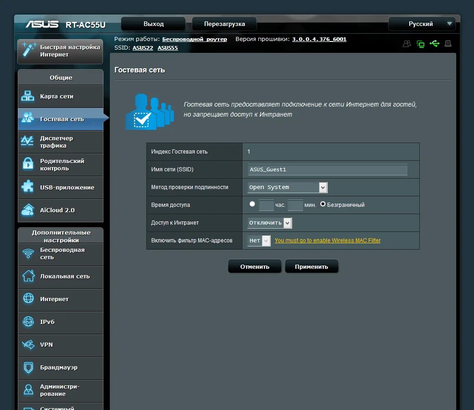Image resolution: width=474 pixels, height=410 pixels.
Task: Click the Гостевая сеть sidebar people icon
Action: point(28,118)
